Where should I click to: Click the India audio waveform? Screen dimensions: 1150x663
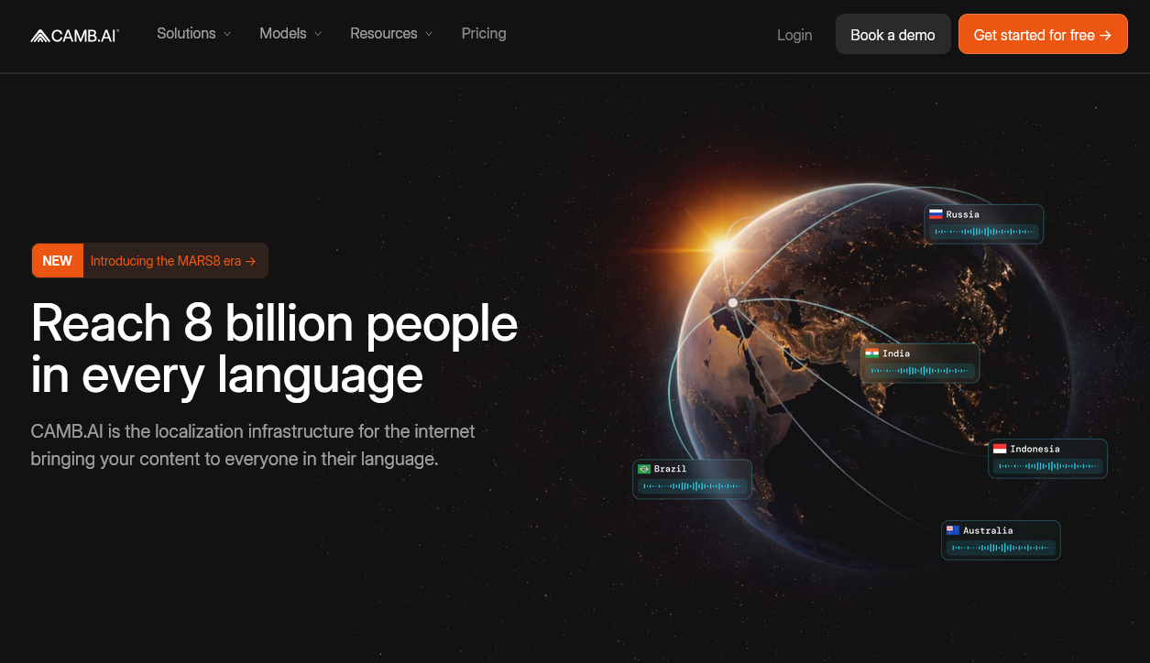[x=921, y=371]
